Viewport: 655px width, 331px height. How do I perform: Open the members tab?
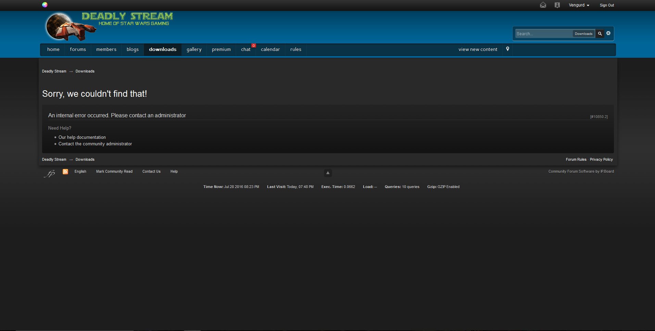click(x=106, y=49)
